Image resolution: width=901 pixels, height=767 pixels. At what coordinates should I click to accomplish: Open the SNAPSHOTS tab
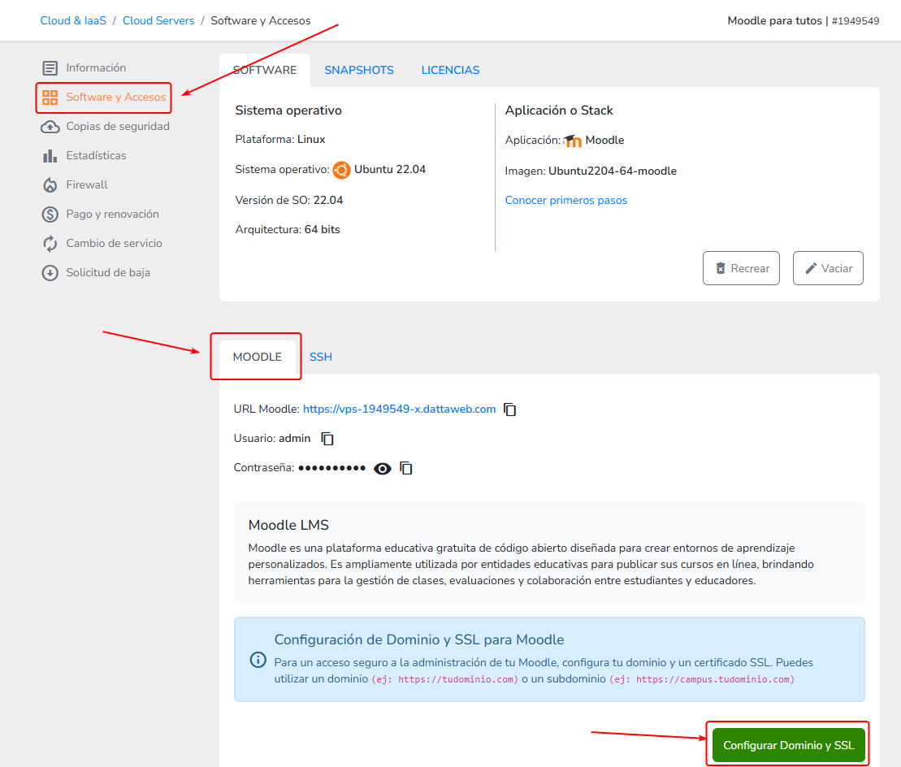(x=359, y=70)
